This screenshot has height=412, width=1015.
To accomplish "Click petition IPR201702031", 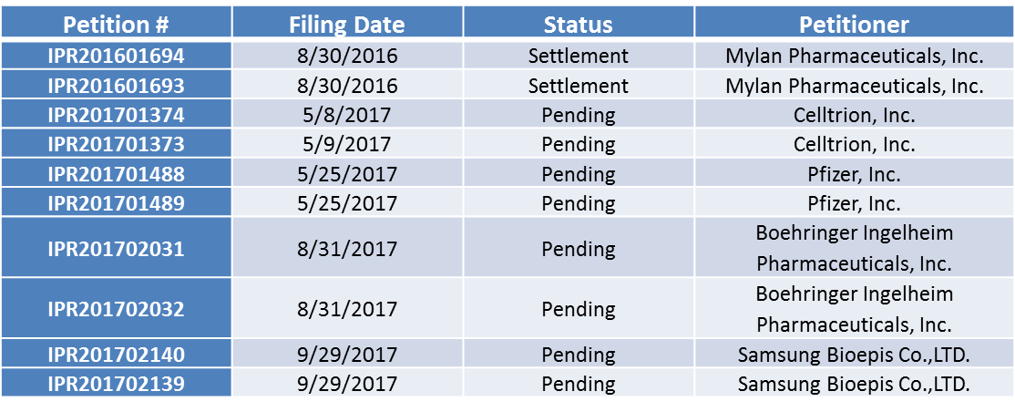I will coord(116,248).
